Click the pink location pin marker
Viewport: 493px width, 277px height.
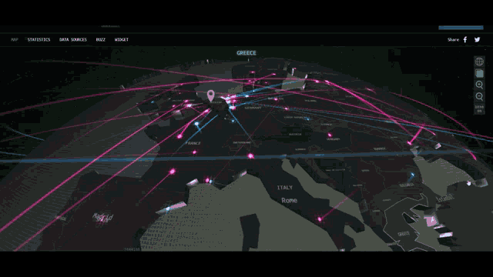click(210, 95)
